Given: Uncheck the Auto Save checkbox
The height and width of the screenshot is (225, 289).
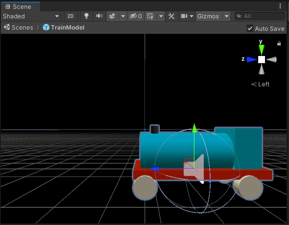Looking at the screenshot, I should tap(250, 28).
